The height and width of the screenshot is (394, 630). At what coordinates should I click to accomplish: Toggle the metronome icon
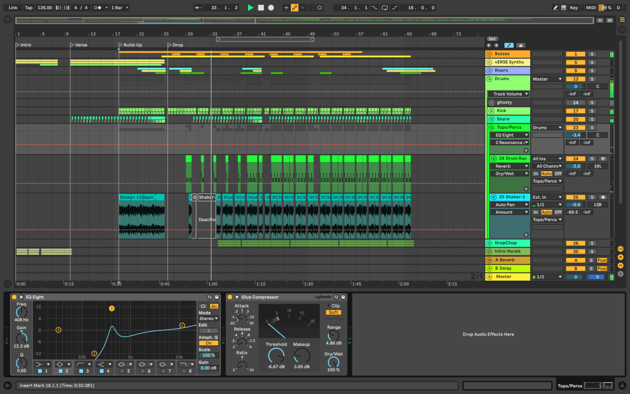point(98,7)
